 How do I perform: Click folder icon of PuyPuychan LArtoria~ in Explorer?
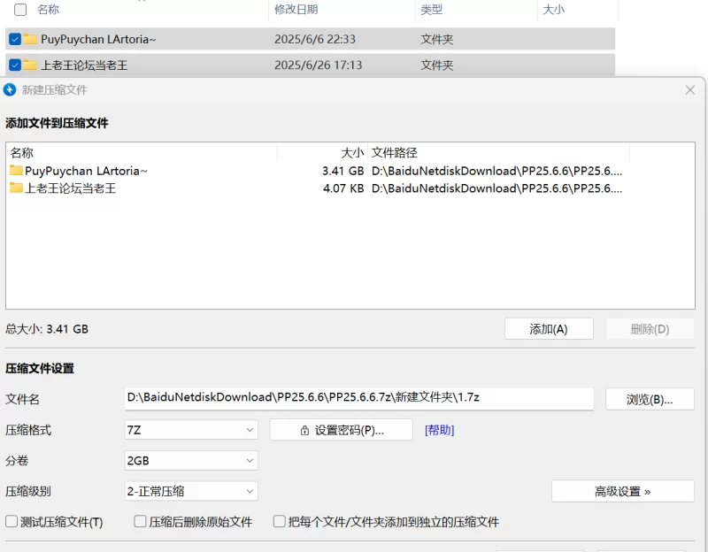coord(30,39)
